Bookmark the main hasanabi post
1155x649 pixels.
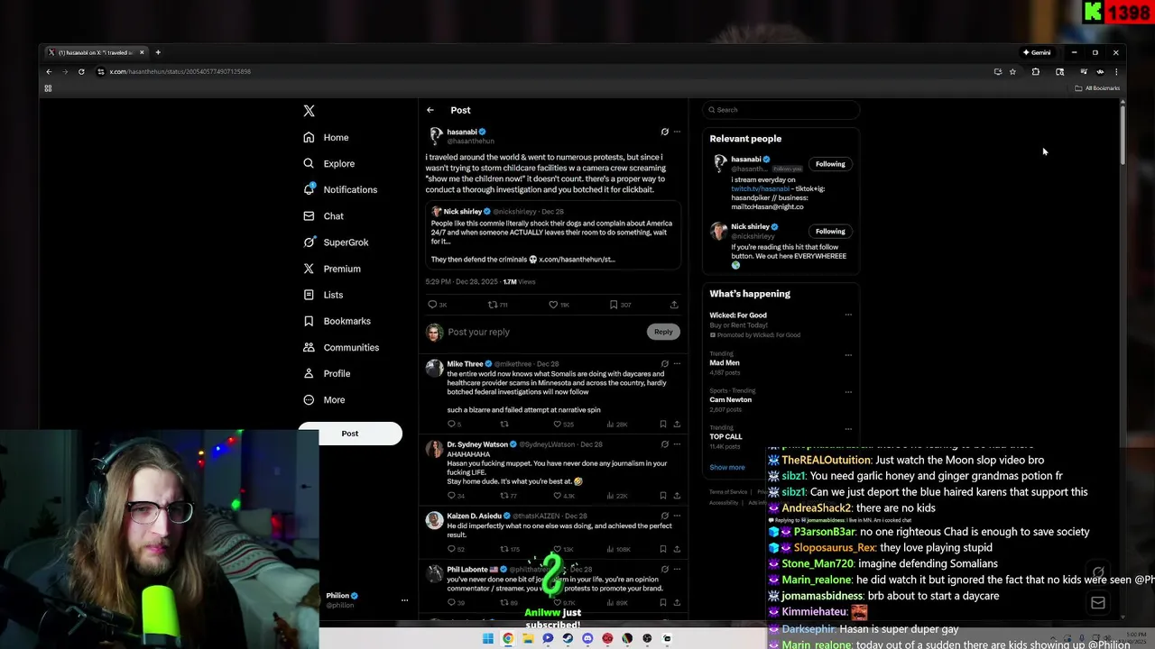tap(614, 305)
